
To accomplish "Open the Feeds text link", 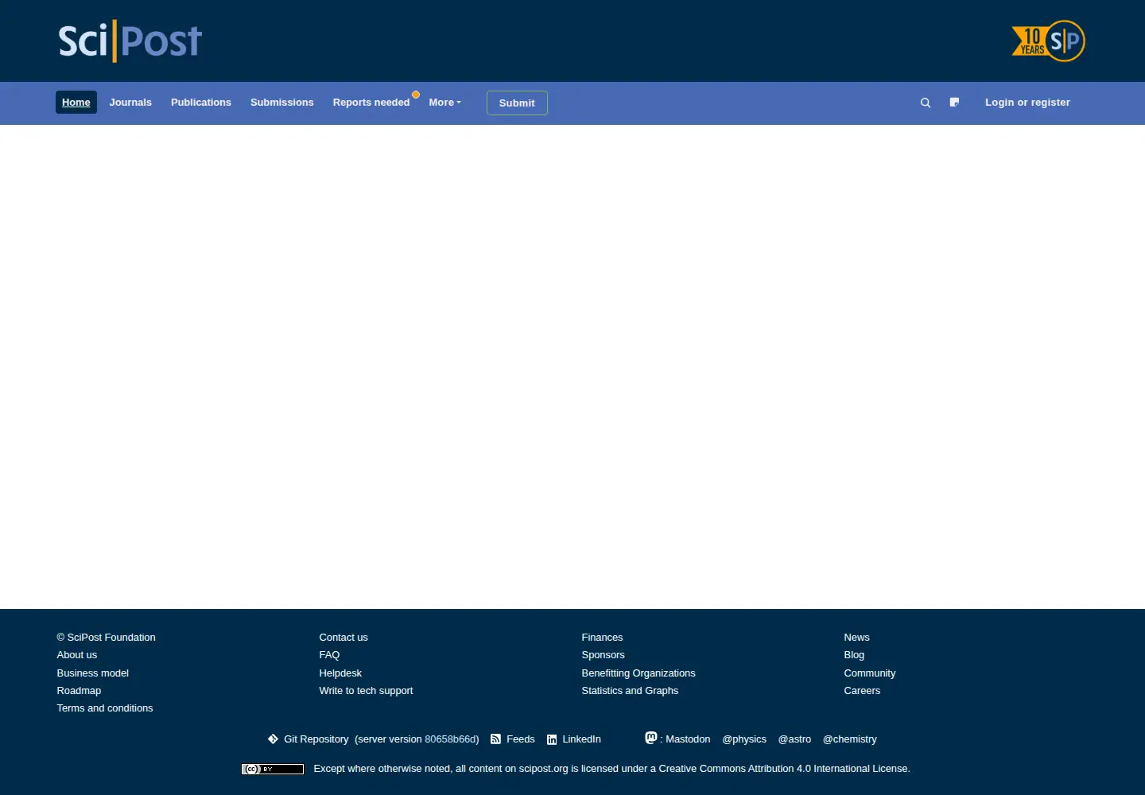I will tap(521, 739).
